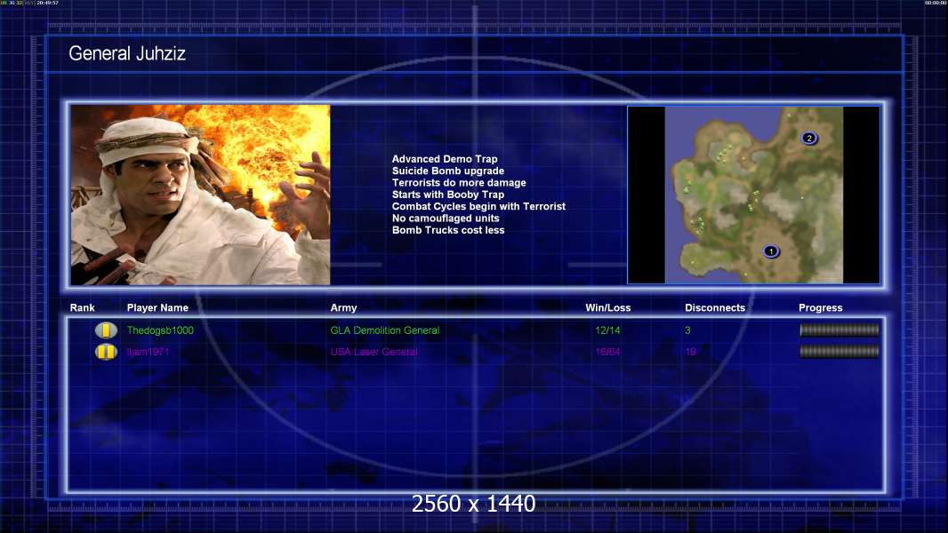Screen dimensions: 948x533
Task: Click start position marker 2 on map
Action: (x=809, y=139)
